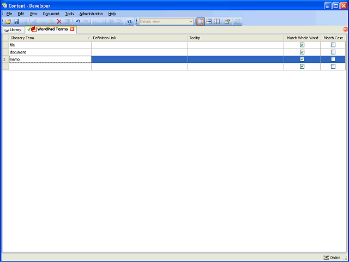Click the Definition Link column header
The height and width of the screenshot is (262, 349).
coord(140,38)
